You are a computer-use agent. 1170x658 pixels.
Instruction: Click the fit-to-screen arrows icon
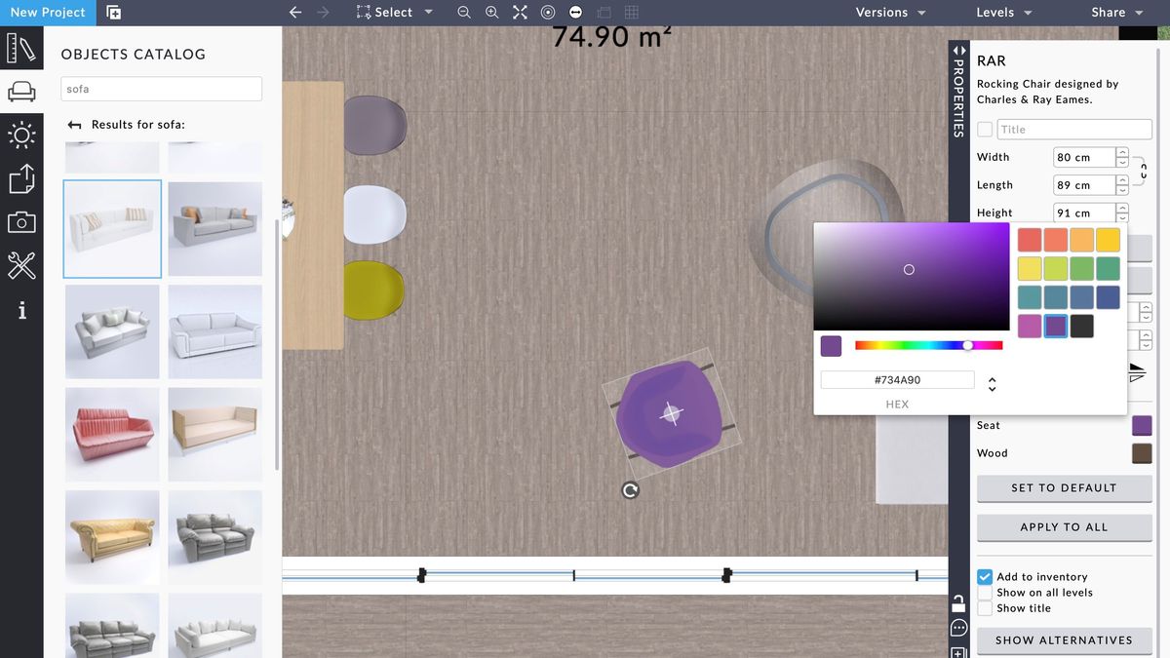[x=519, y=13]
